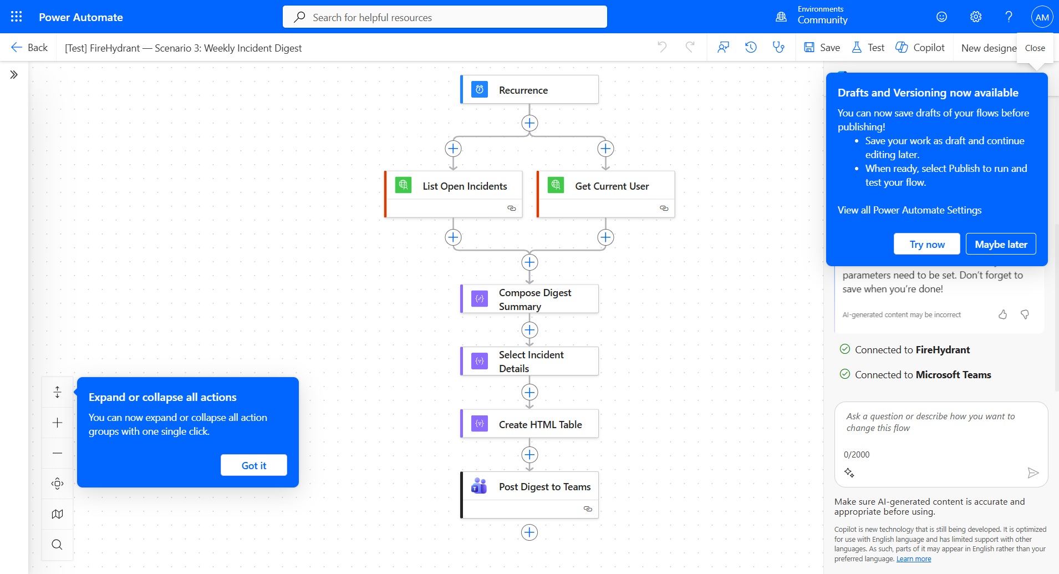This screenshot has height=574, width=1059.
Task: Click the Copilot question input box
Action: [x=941, y=423]
